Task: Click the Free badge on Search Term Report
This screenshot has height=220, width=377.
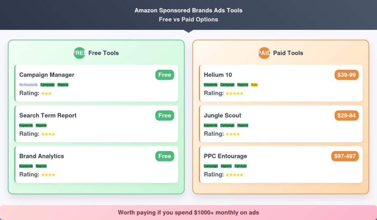Action: click(165, 115)
